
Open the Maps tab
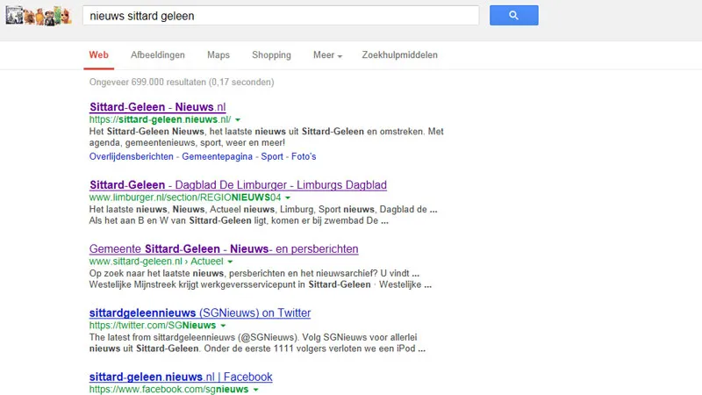point(218,55)
